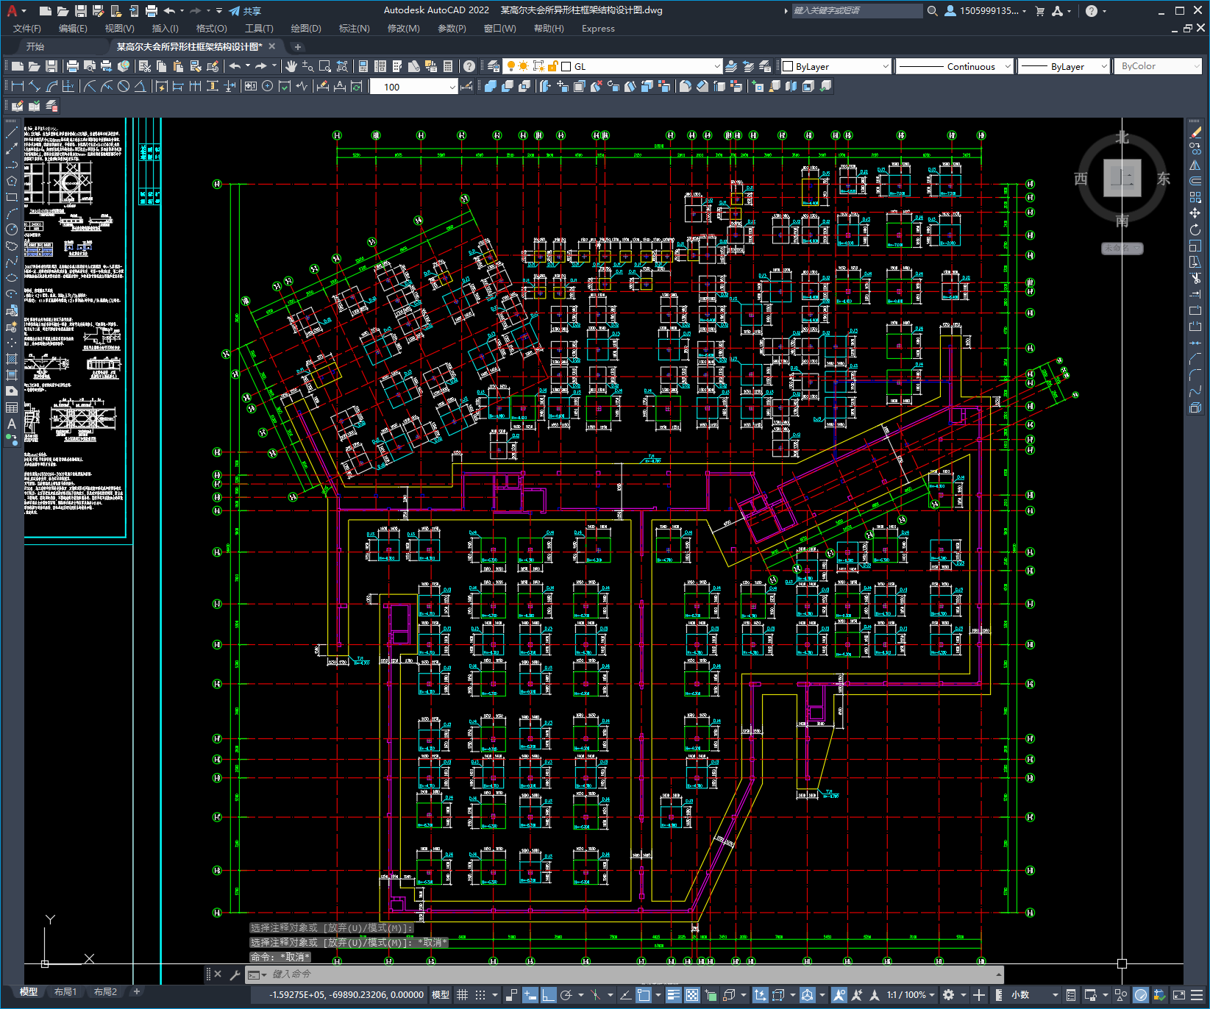The image size is (1210, 1009).
Task: Select the Linear dimension tool
Action: (x=18, y=86)
